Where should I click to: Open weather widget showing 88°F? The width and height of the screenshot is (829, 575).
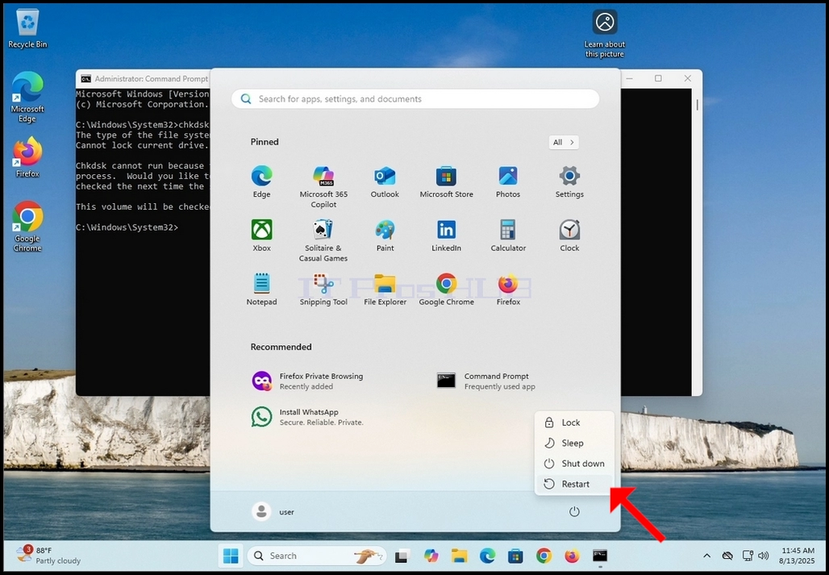click(x=48, y=556)
